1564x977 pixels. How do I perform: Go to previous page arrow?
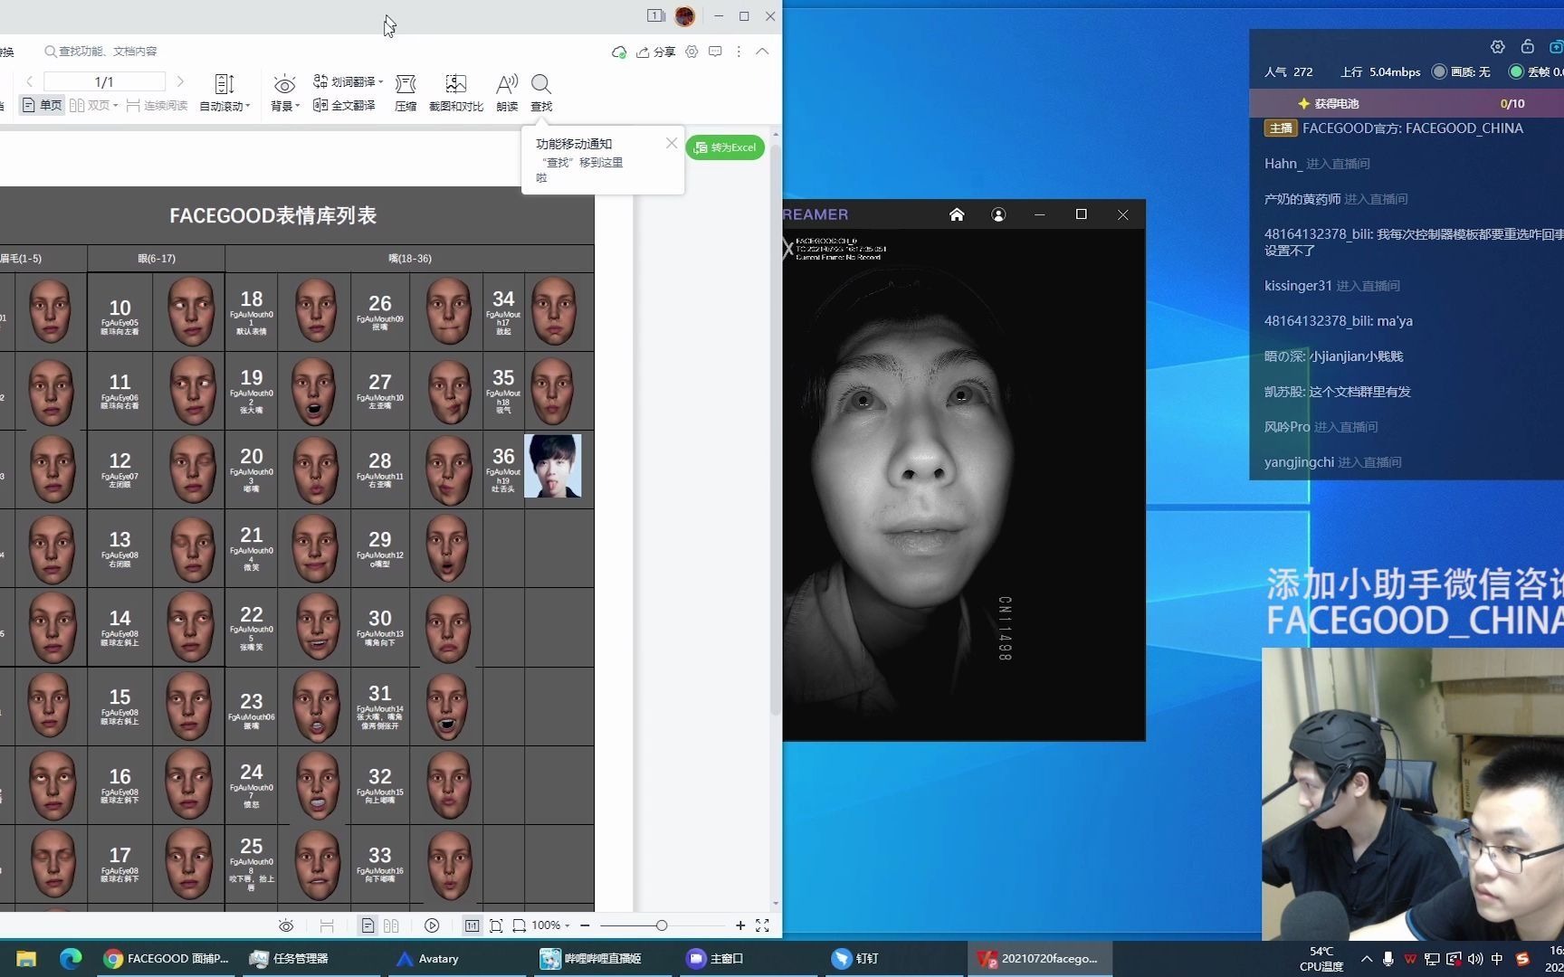30,81
